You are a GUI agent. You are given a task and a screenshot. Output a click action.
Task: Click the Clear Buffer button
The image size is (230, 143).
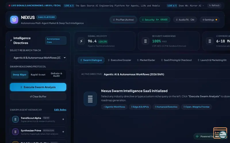(x=38, y=97)
